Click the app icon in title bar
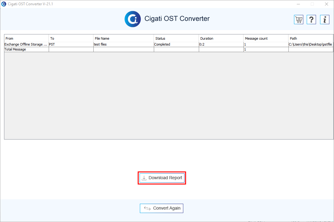Viewport: 334px width, 222px height. pyautogui.click(x=4, y=4)
